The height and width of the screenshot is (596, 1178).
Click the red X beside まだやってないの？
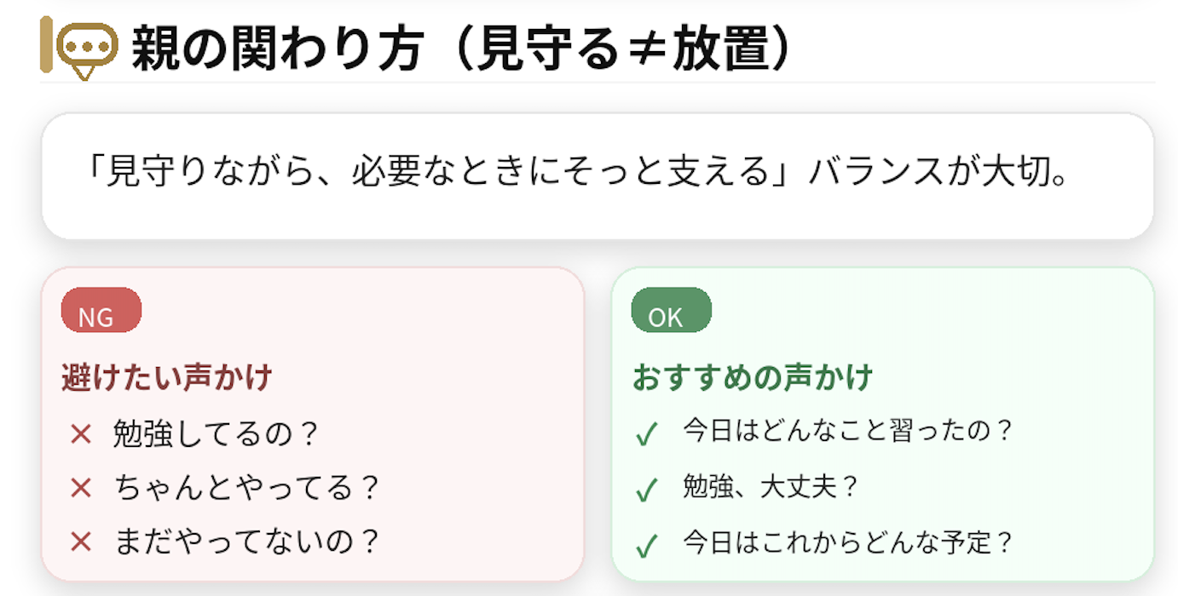click(x=81, y=541)
